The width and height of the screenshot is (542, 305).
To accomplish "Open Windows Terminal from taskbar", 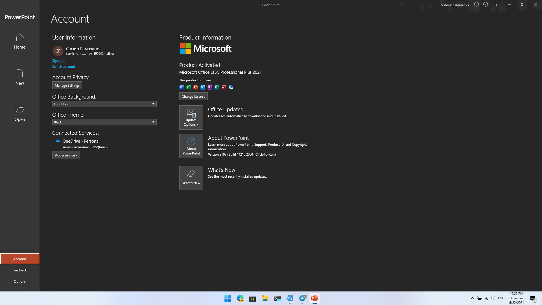I will point(277,298).
